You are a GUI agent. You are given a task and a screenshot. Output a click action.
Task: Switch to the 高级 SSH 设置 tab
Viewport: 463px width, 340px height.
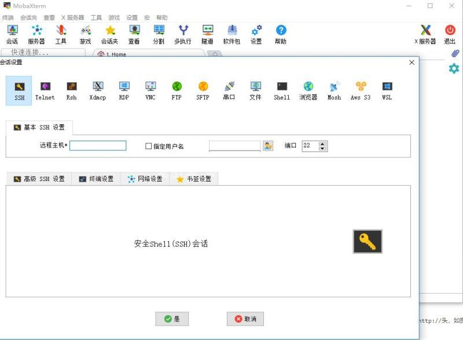coord(39,179)
